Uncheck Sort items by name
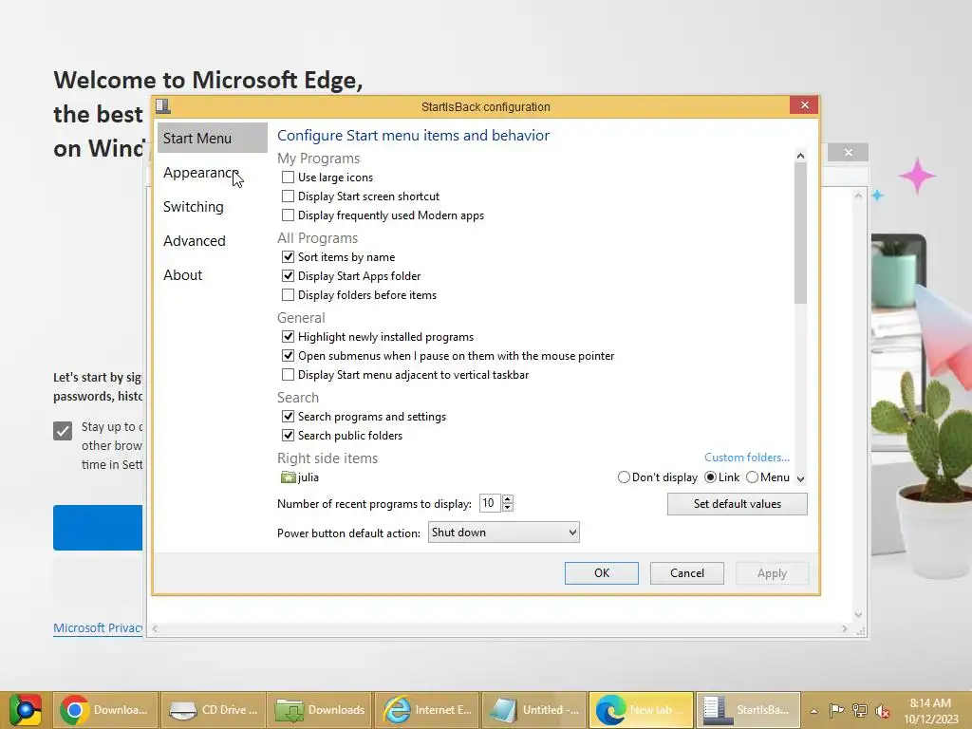 [288, 256]
